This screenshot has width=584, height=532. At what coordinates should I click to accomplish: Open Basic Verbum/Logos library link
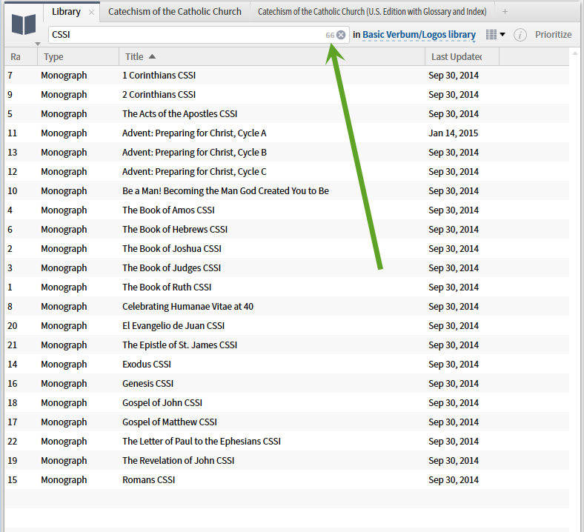[x=419, y=35]
